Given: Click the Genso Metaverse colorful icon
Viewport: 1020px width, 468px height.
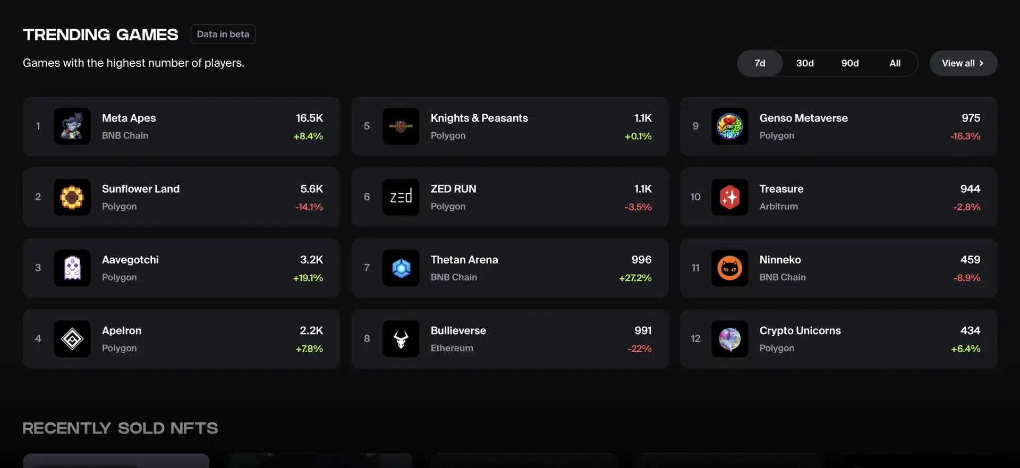Looking at the screenshot, I should pos(730,126).
